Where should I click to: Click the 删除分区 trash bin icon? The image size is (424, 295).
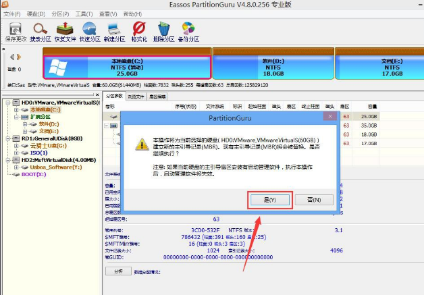(x=163, y=31)
